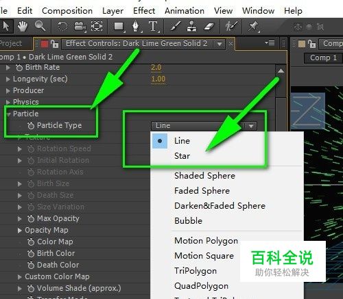Toggle lock icon on Comp panel

(311, 44)
